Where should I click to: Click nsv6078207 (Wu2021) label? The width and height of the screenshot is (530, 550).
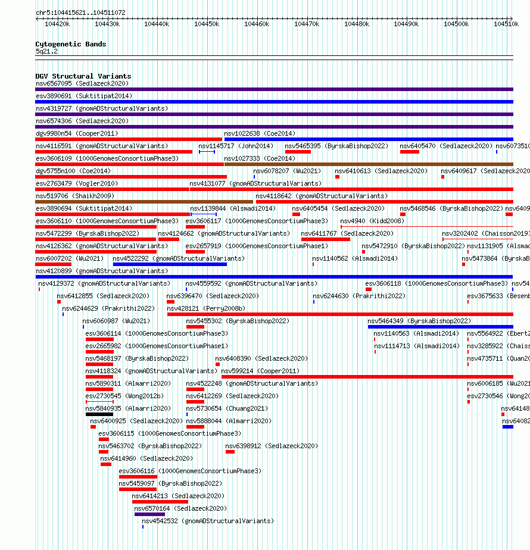(287, 171)
